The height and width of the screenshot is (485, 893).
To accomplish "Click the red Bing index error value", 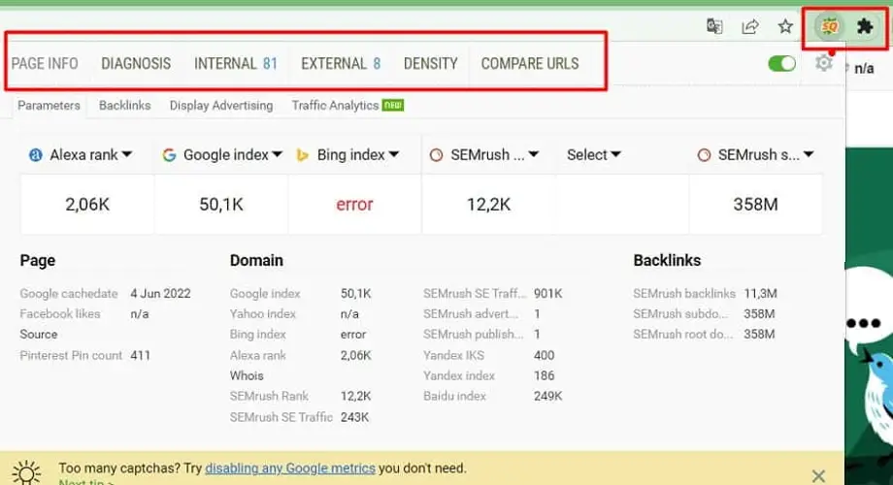I will click(x=354, y=205).
